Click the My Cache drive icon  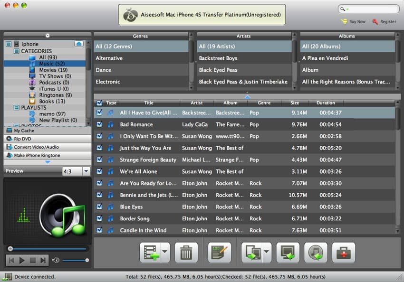pos(10,131)
